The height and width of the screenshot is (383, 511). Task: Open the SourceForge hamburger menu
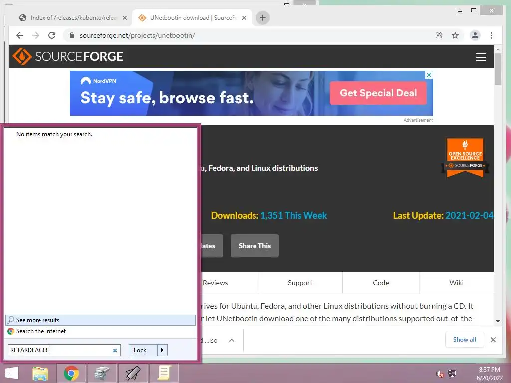tap(481, 57)
